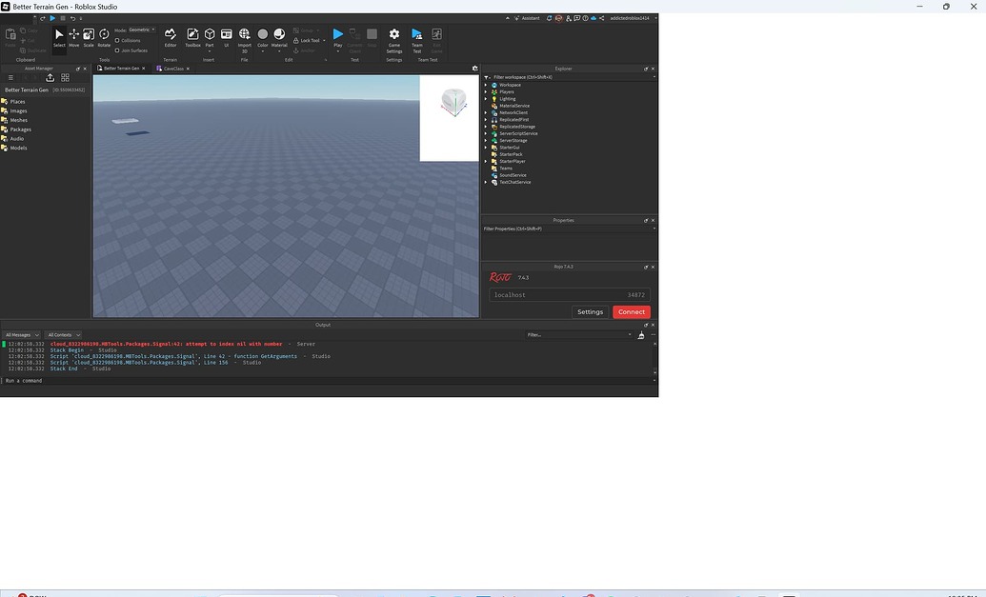This screenshot has height=597, width=986.
Task: Open the Geometric mode dropdown
Action: [141, 30]
